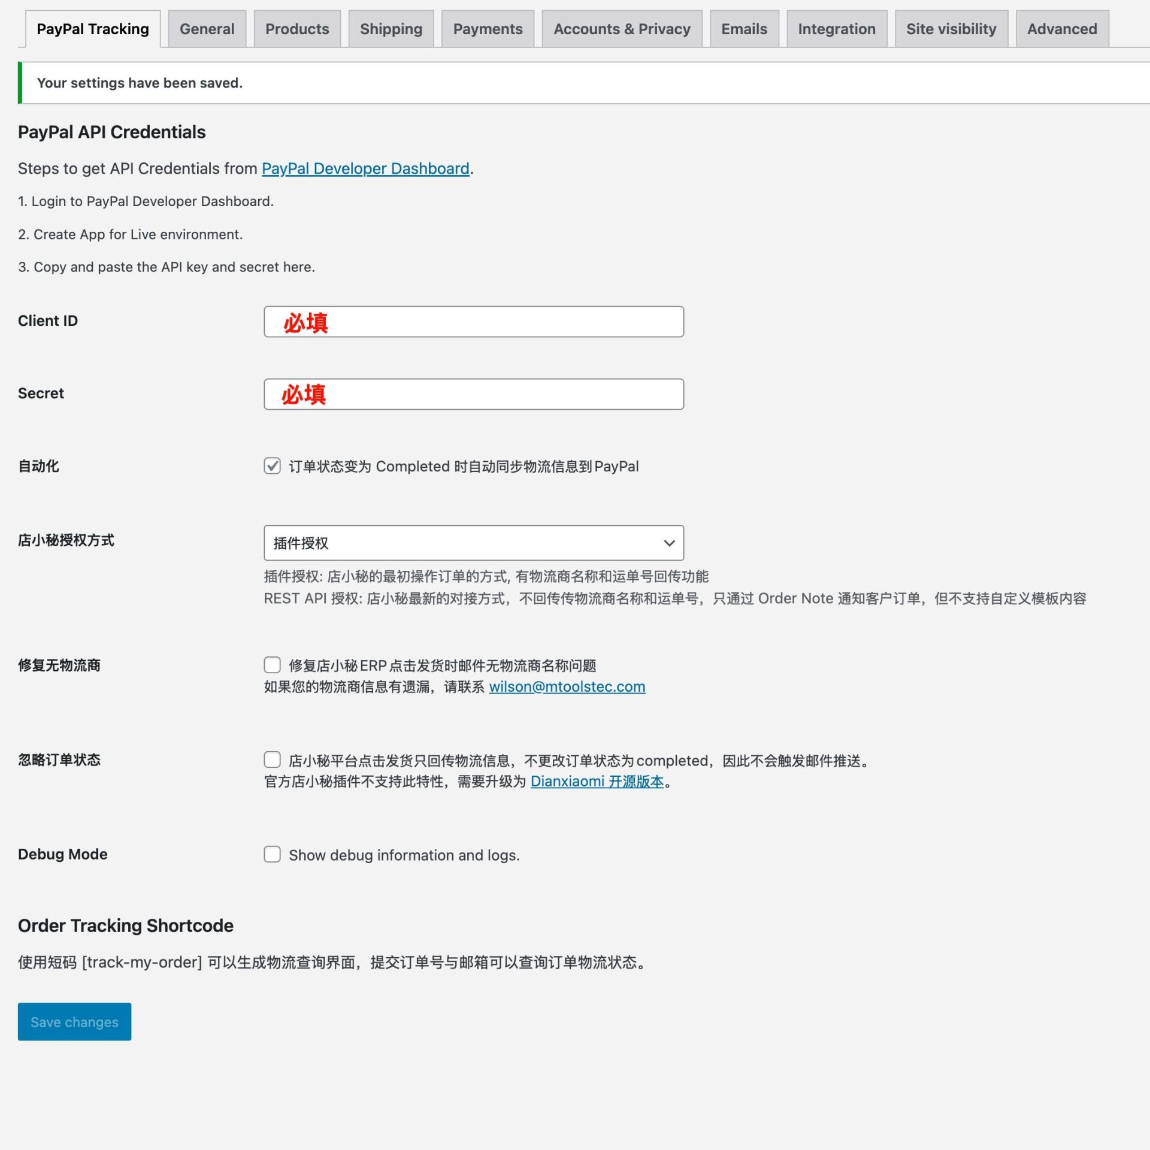Click the Secret input field
1150x1150 pixels.
click(x=474, y=394)
